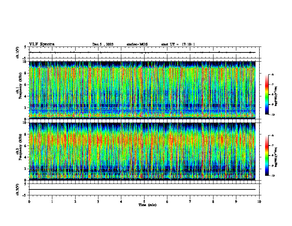Click the ch.2 color bar "-7" label
Viewport: 292px width, 226px height.
tap(272, 145)
